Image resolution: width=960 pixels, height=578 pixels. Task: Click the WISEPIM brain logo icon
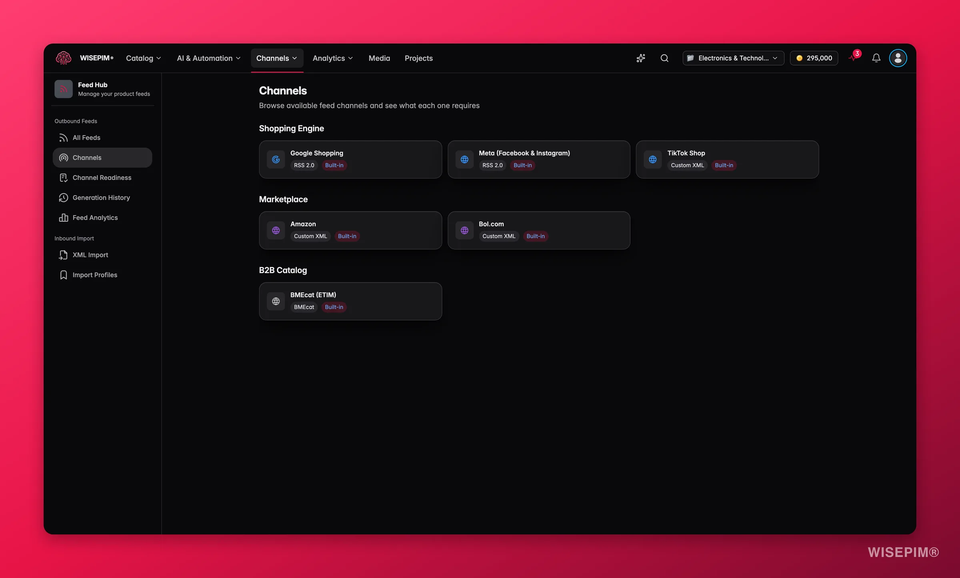point(63,58)
